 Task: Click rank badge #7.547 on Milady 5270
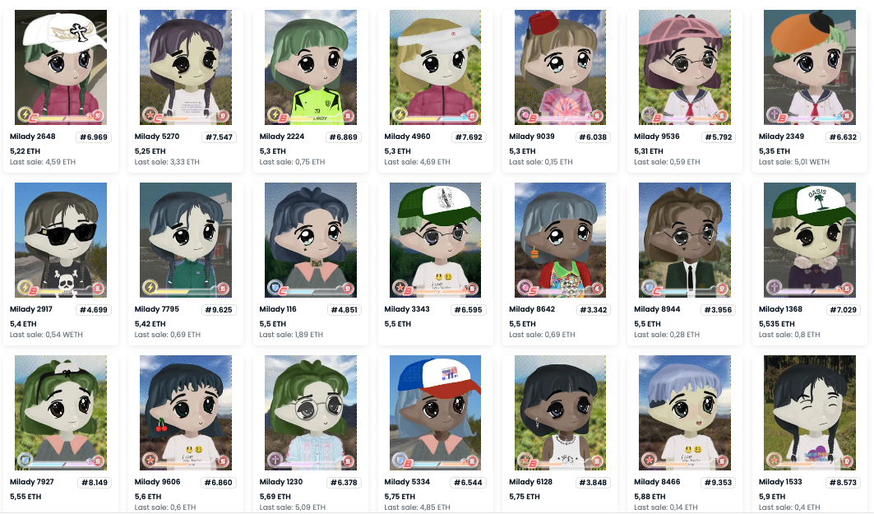coord(219,137)
